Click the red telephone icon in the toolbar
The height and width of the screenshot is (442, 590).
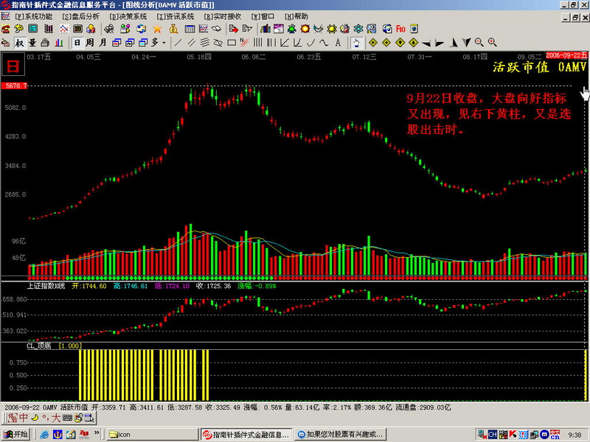click(5, 29)
